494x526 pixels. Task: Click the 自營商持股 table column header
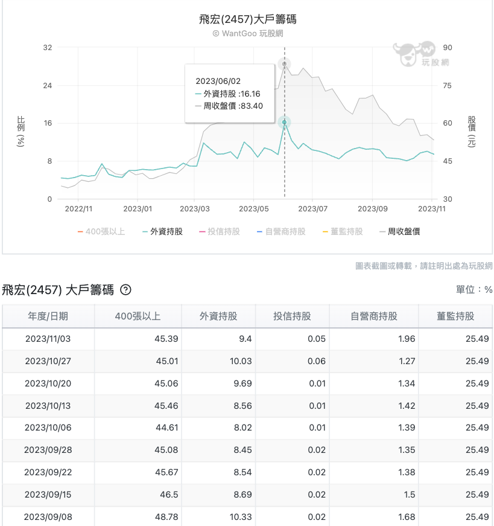click(x=374, y=316)
